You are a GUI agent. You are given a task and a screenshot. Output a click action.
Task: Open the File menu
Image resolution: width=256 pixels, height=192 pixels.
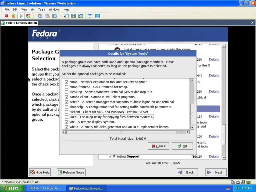pyautogui.click(x=7, y=9)
